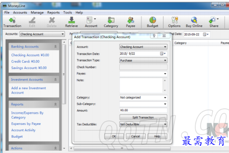This screenshot has height=153, width=229.
Task: Click the Account toolbar icon
Action: (89, 20)
